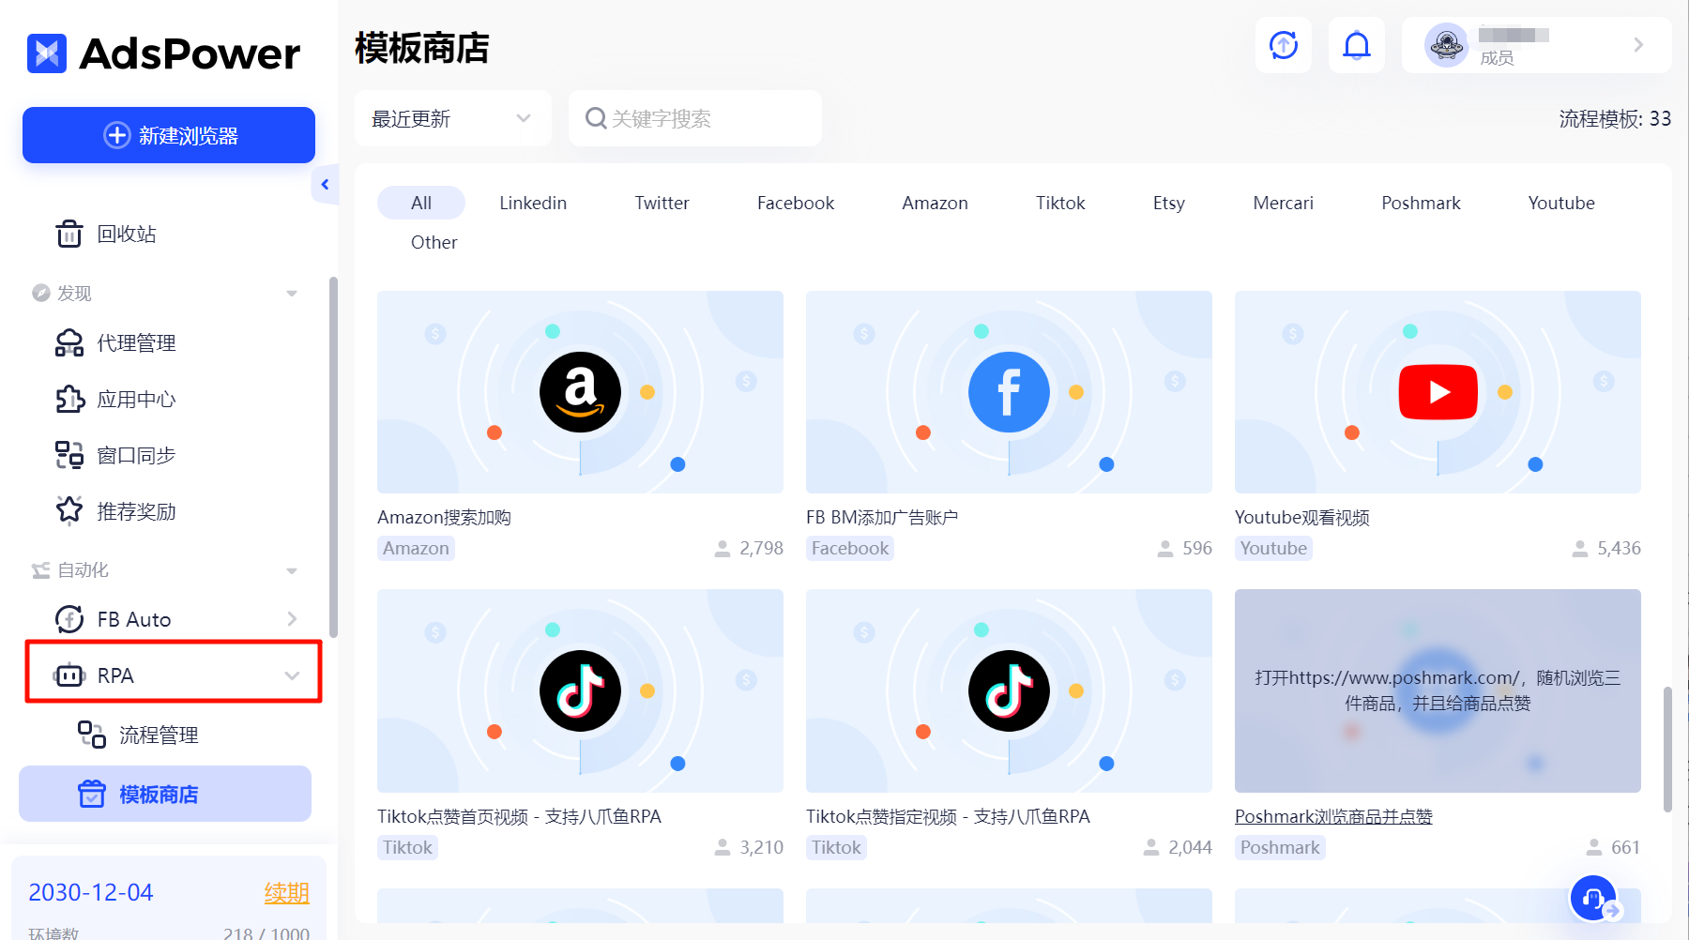Select the Mercari category tab
The image size is (1689, 940).
click(x=1283, y=203)
